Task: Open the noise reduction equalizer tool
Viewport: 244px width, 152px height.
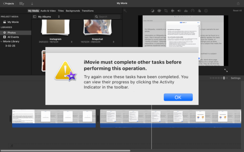Action: coord(186,10)
